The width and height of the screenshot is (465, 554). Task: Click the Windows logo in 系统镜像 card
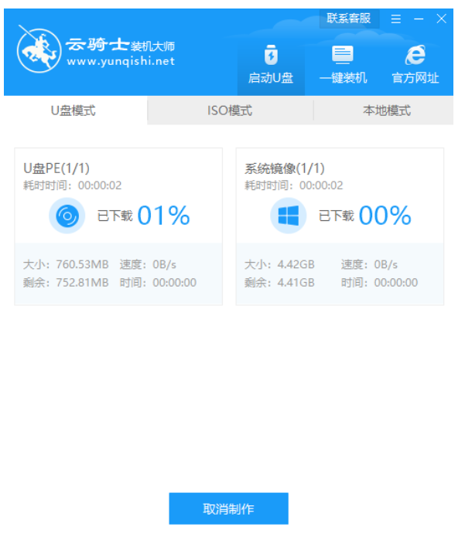click(x=289, y=216)
